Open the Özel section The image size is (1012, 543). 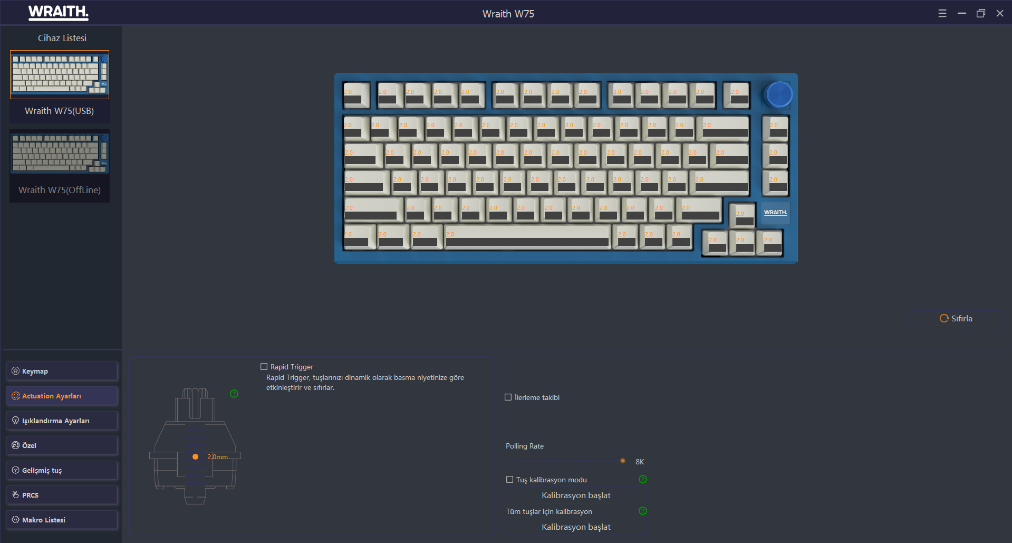point(62,445)
